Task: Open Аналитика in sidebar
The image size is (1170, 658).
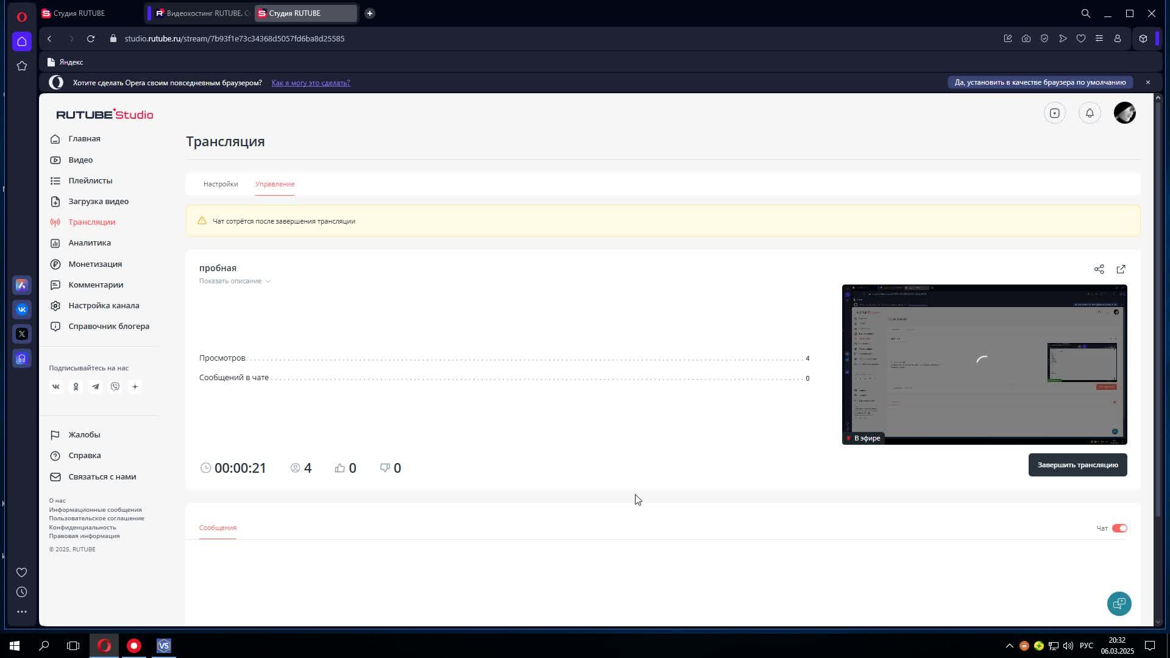Action: point(90,242)
